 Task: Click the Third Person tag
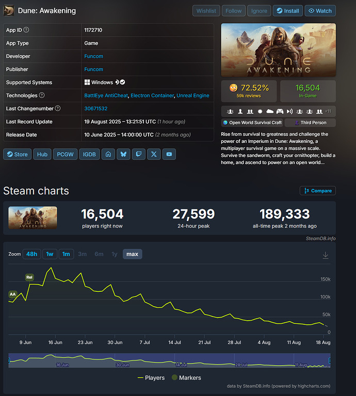point(310,123)
